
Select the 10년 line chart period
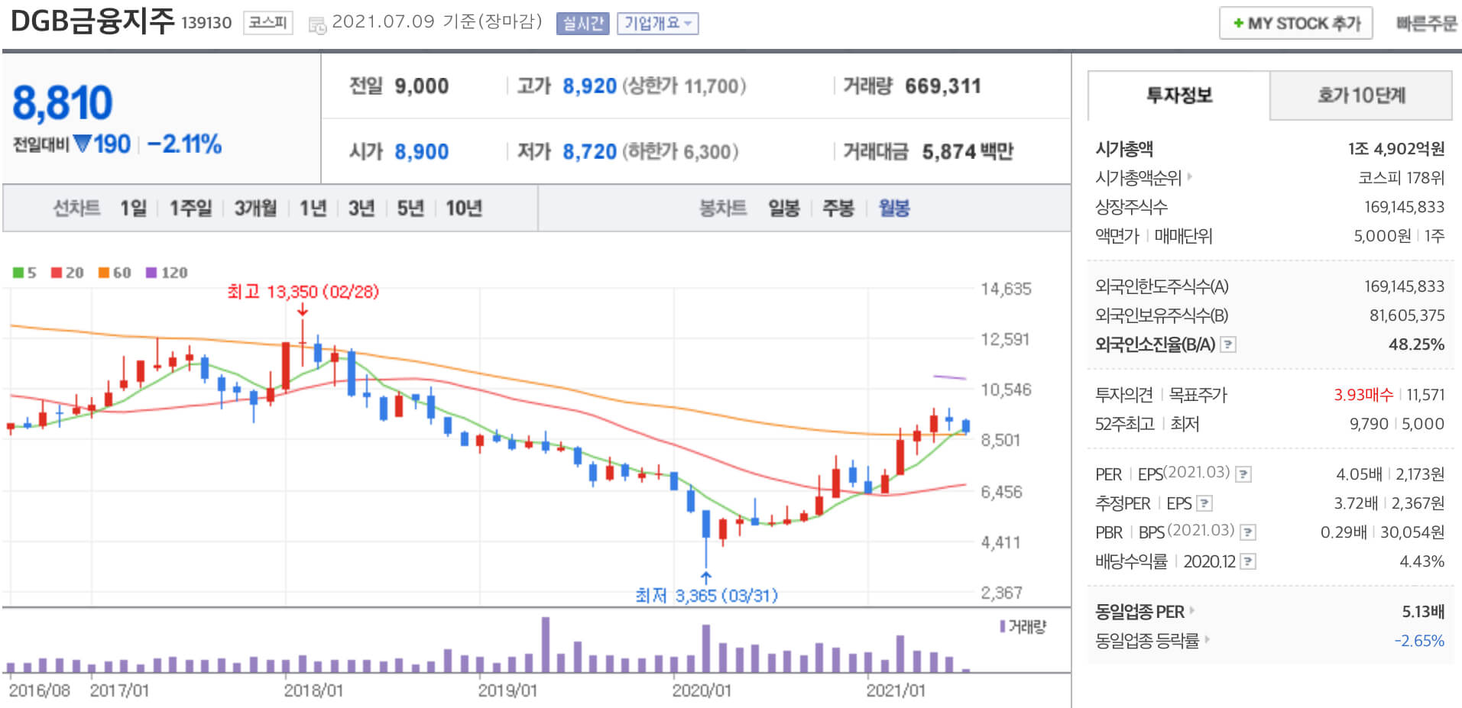pos(464,208)
